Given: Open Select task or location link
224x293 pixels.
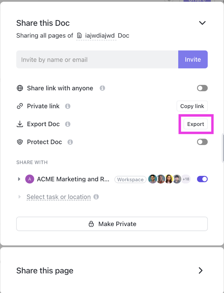Looking at the screenshot, I should point(59,197).
